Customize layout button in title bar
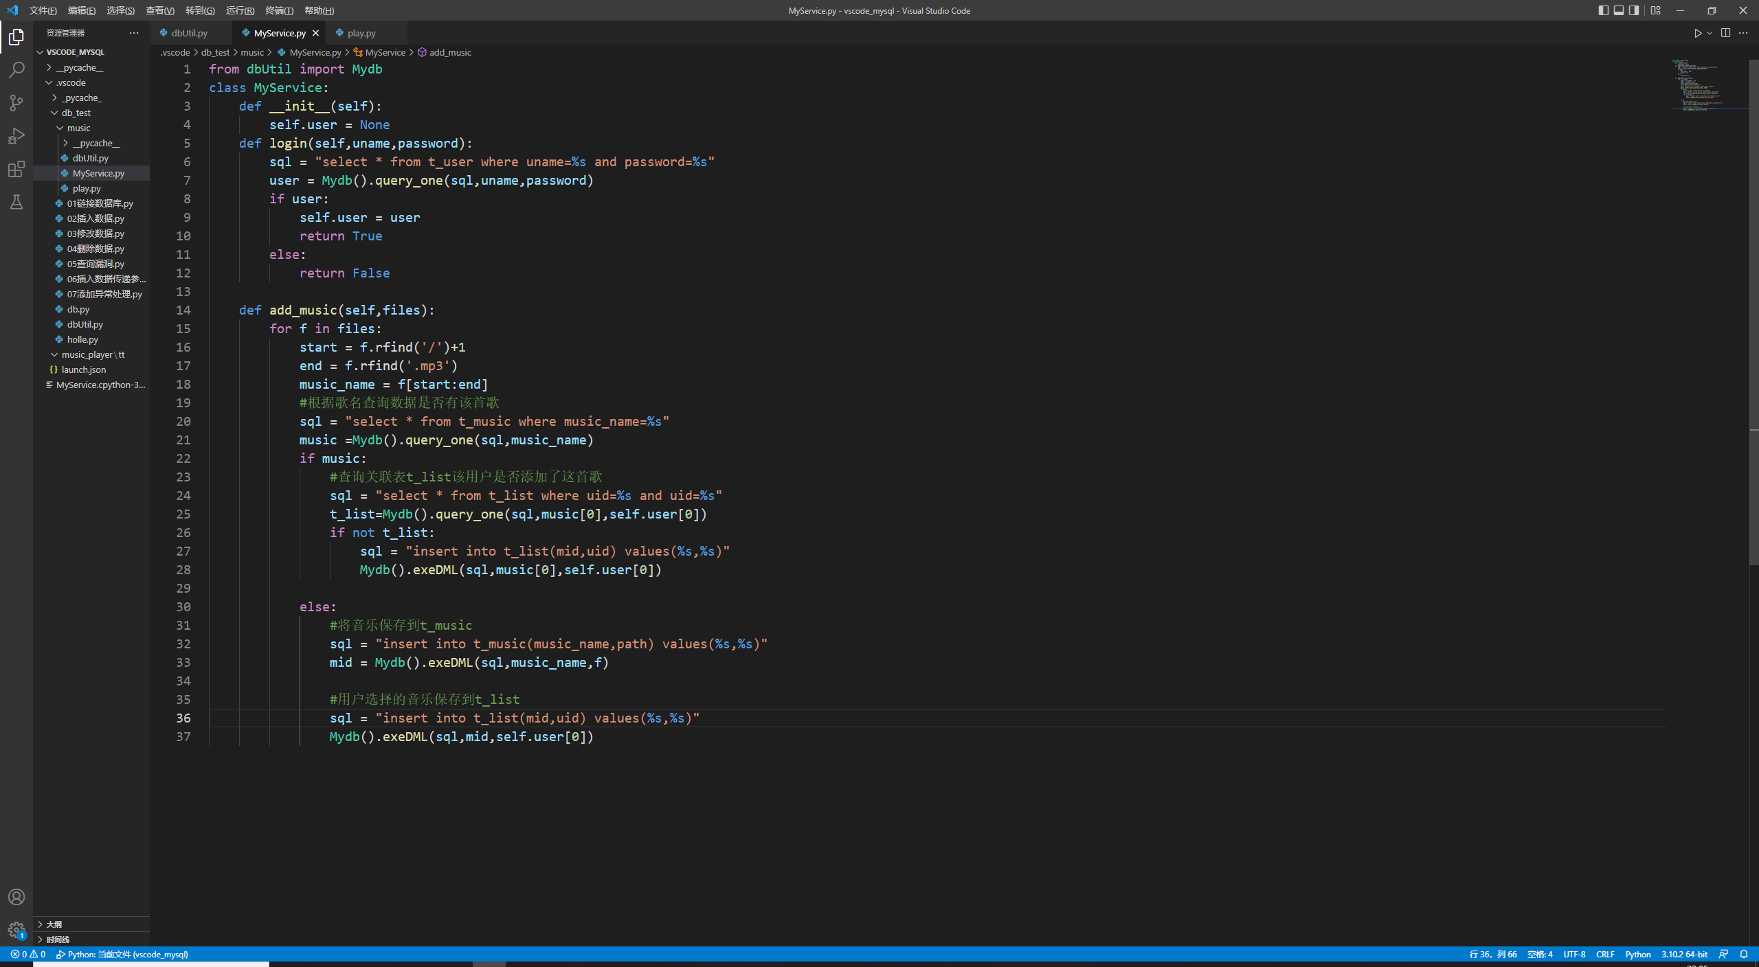Screen dimensions: 1759x967 tap(1656, 10)
